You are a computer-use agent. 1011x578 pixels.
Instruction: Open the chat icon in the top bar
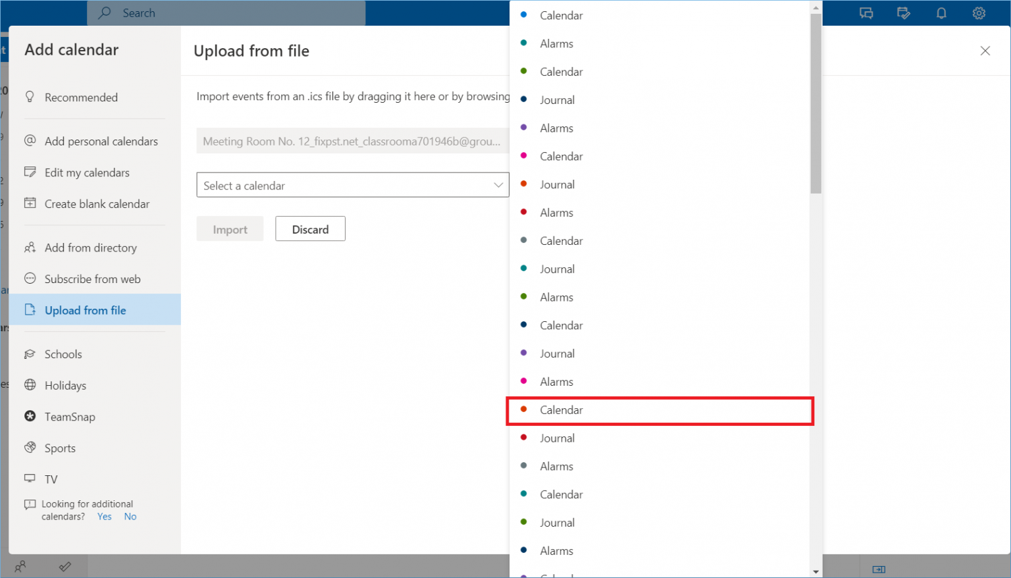pyautogui.click(x=867, y=13)
